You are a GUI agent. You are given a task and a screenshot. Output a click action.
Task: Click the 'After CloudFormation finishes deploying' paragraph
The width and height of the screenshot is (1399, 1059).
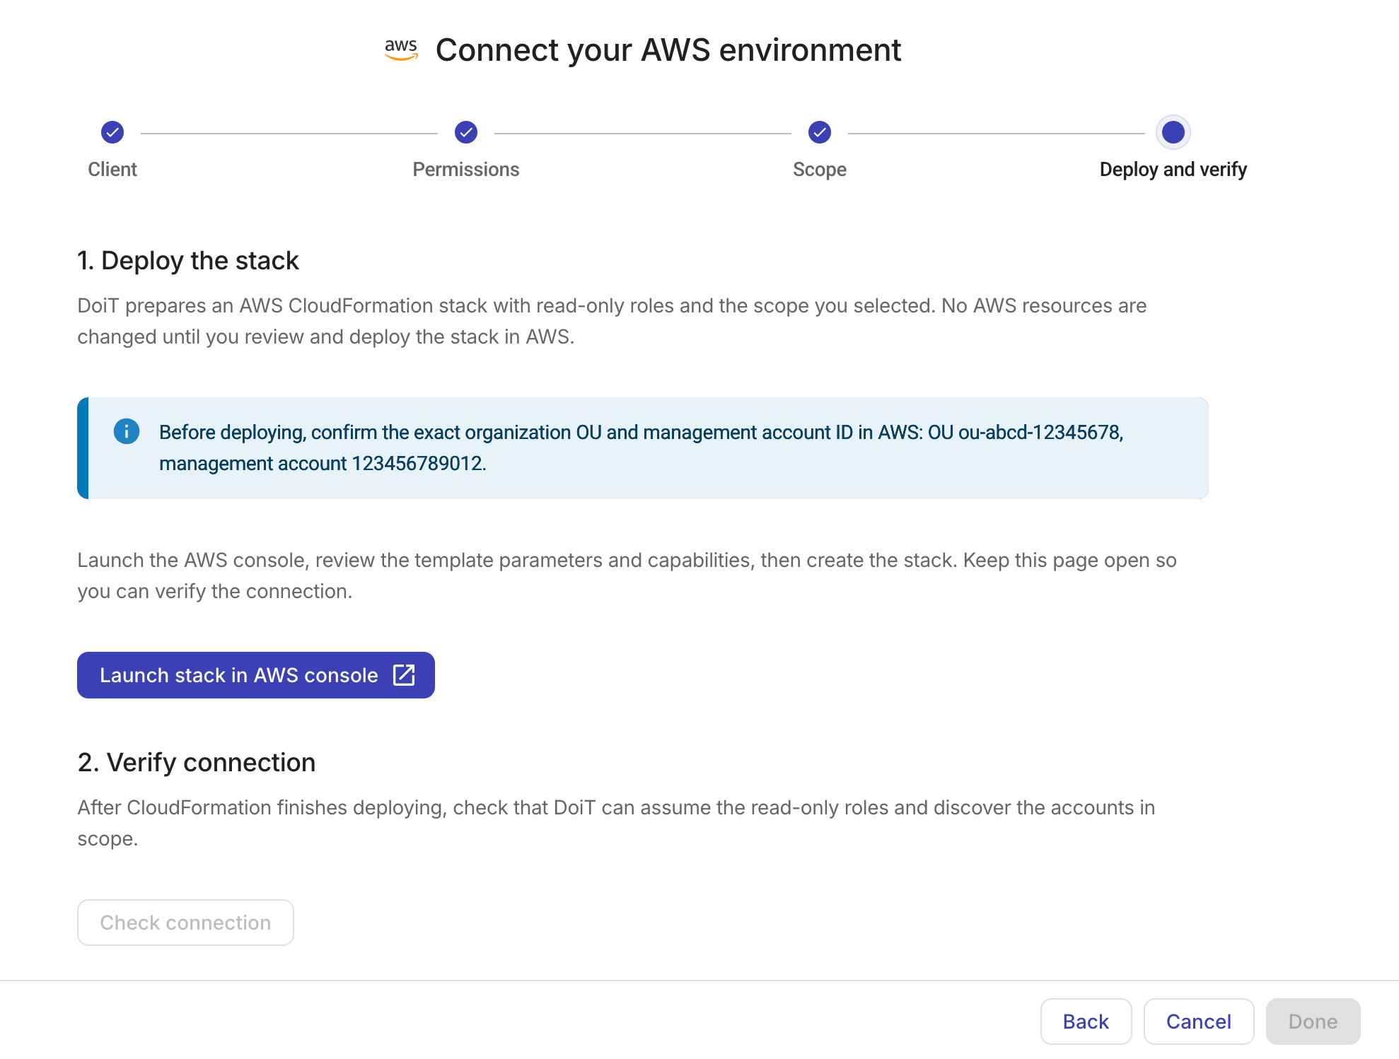tap(616, 823)
